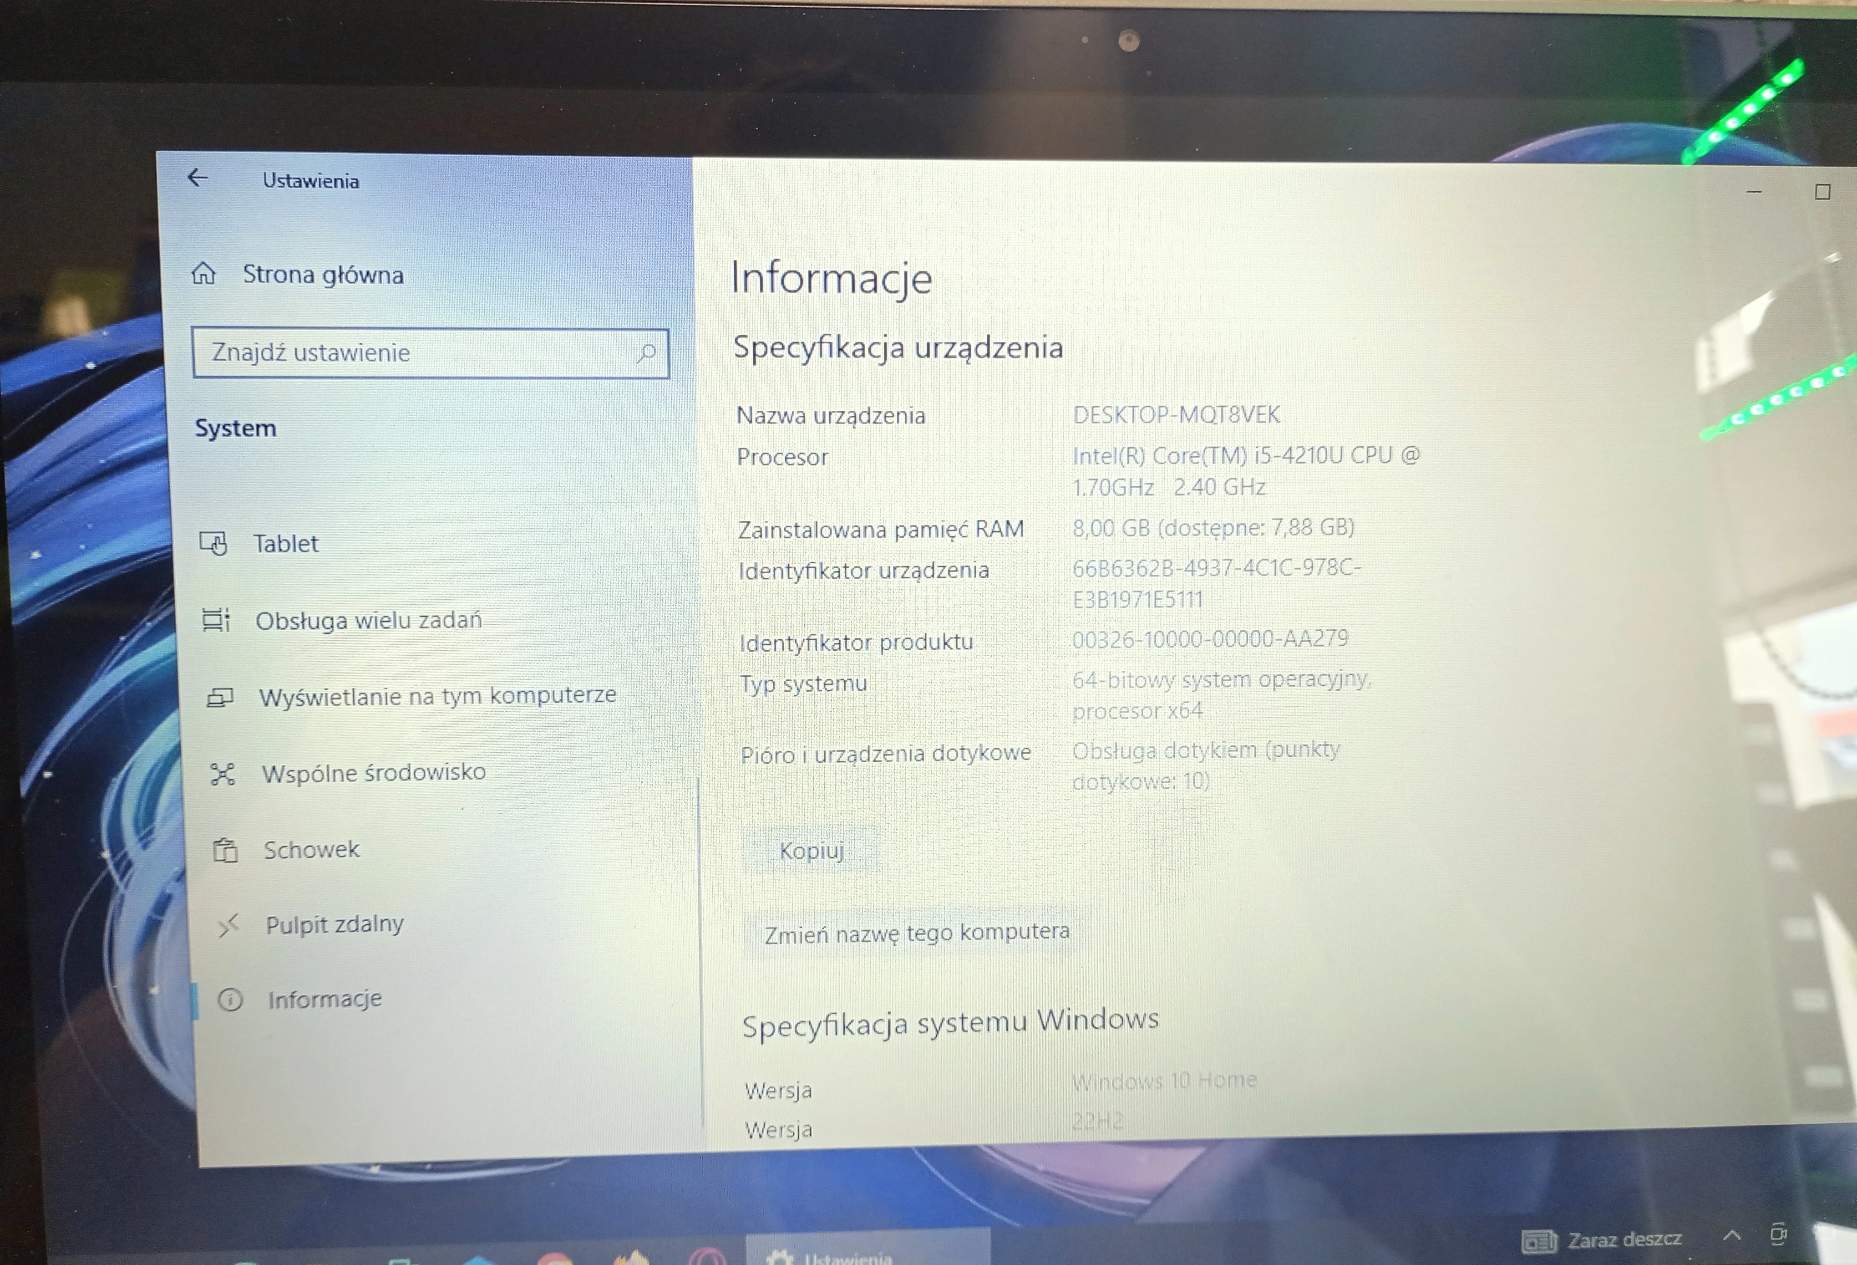This screenshot has height=1265, width=1857.
Task: Click the Procesor label
Action: pyautogui.click(x=782, y=457)
